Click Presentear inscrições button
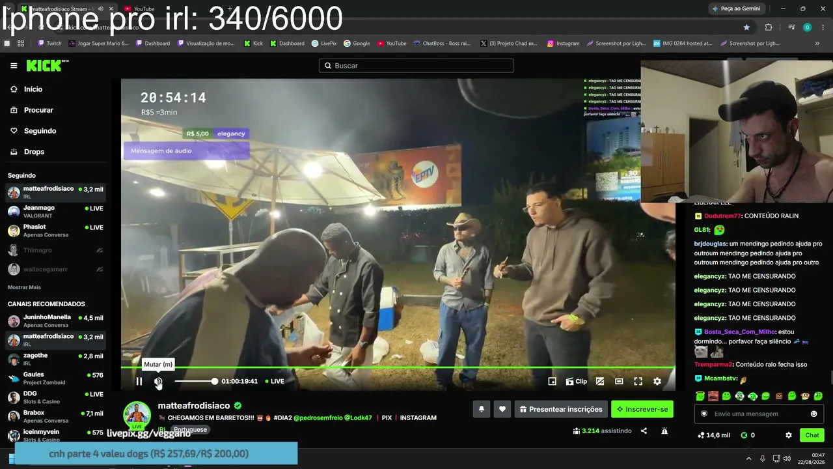This screenshot has width=833, height=469. [561, 409]
